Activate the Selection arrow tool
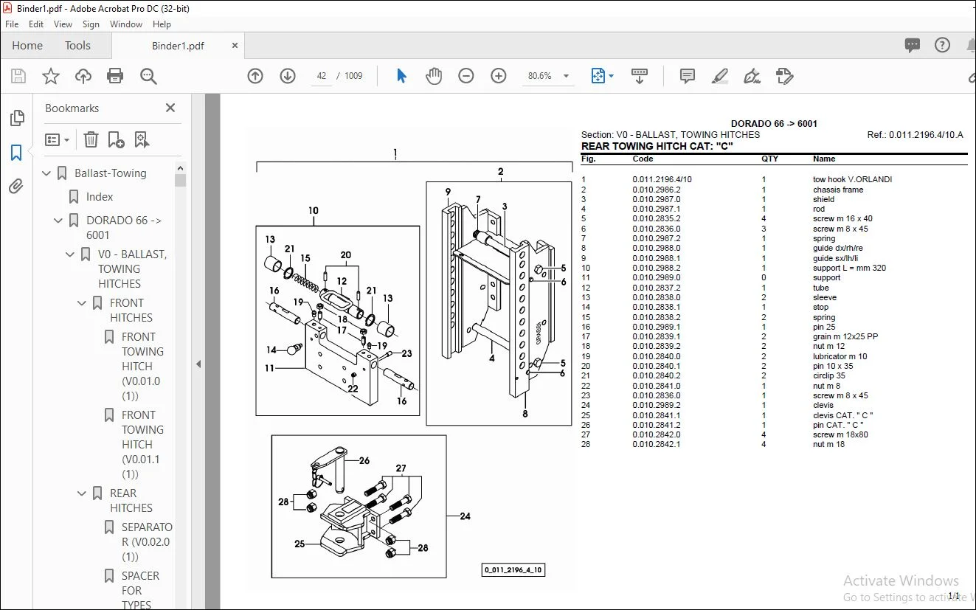 tap(401, 76)
